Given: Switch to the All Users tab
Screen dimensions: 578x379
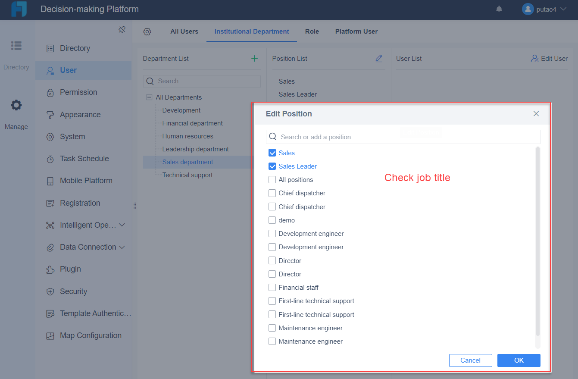Looking at the screenshot, I should pyautogui.click(x=184, y=31).
